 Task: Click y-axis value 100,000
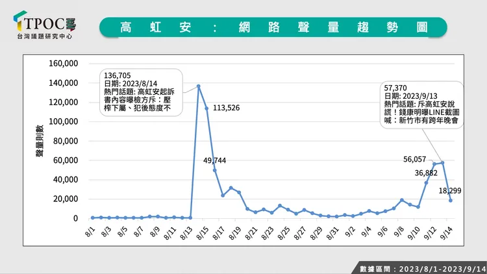click(x=64, y=121)
